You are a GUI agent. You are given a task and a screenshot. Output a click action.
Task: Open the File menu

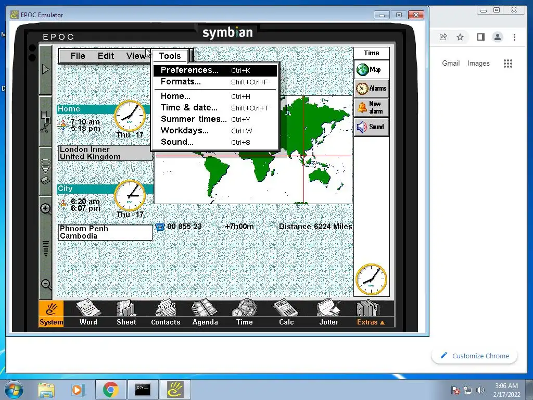tap(78, 56)
